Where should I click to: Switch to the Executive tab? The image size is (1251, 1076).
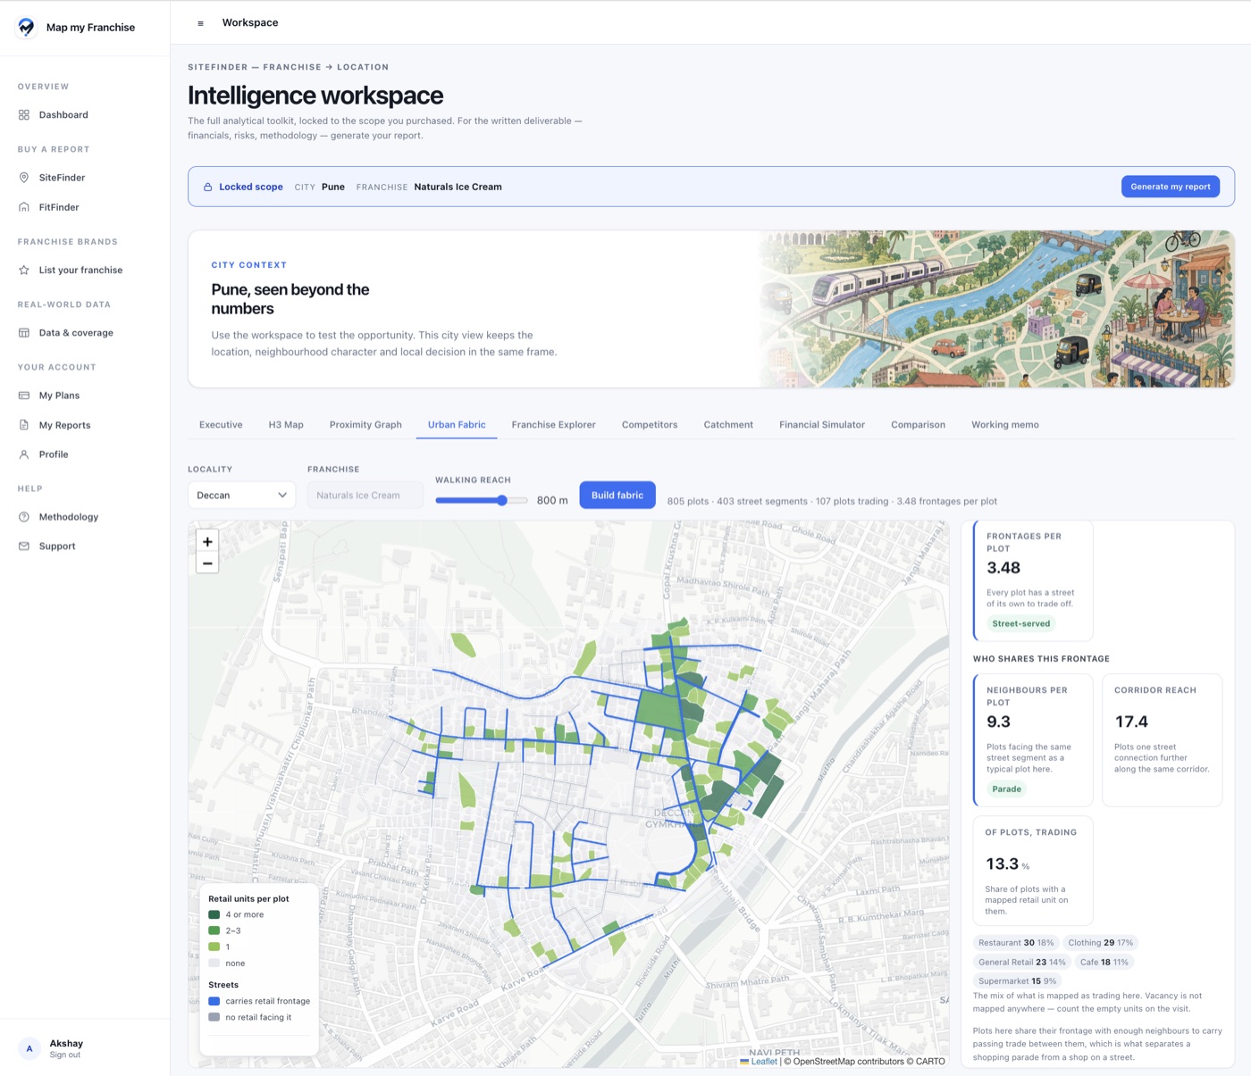point(221,425)
